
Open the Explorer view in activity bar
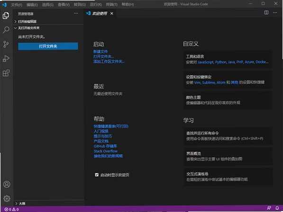pos(6,16)
